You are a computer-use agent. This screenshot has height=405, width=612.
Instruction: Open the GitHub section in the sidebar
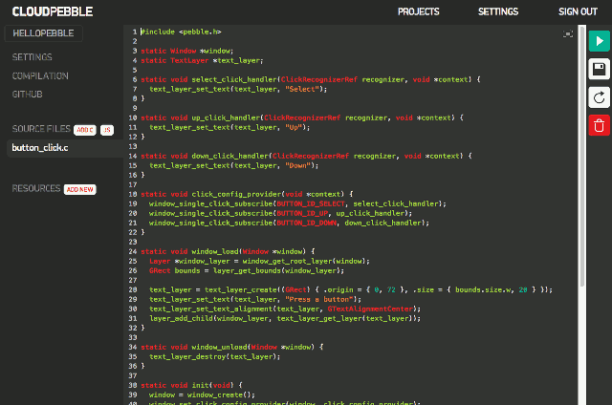[x=27, y=94]
